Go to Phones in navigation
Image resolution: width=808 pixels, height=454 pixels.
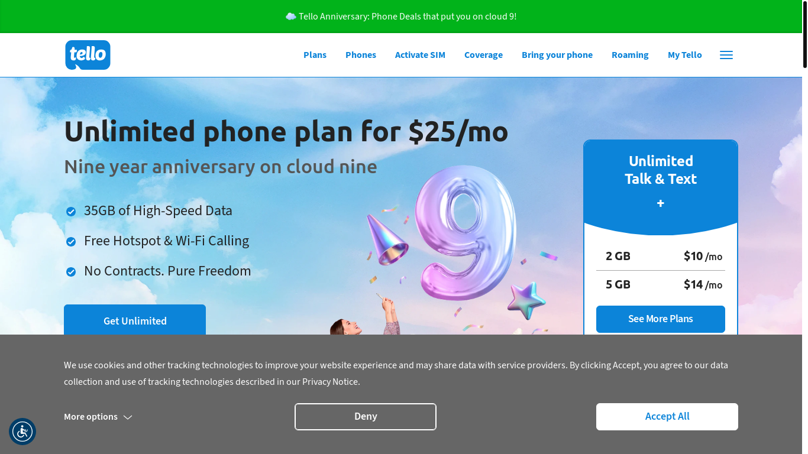[361, 55]
